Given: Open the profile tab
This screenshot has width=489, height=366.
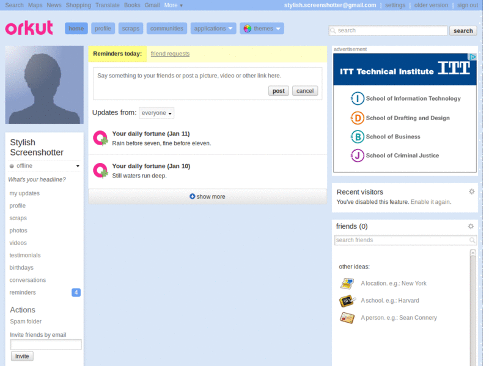Looking at the screenshot, I should coord(103,28).
